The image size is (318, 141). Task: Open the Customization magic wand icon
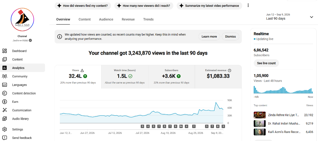(x=4, y=110)
